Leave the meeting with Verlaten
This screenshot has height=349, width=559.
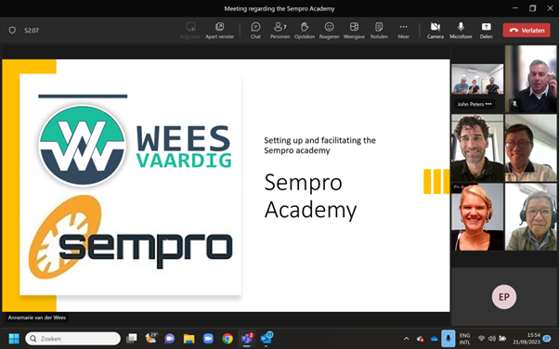[526, 31]
